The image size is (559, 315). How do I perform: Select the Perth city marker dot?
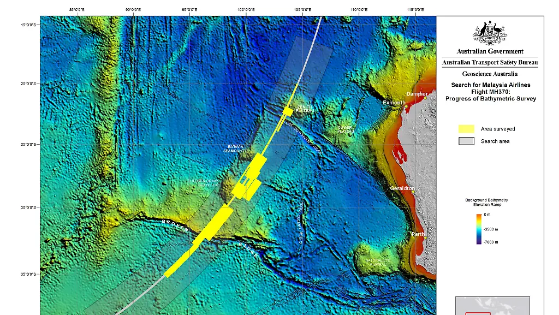(425, 237)
